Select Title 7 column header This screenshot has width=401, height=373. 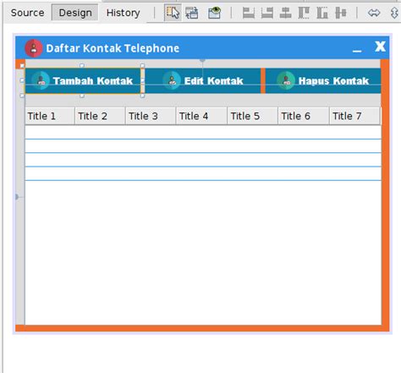coord(355,116)
